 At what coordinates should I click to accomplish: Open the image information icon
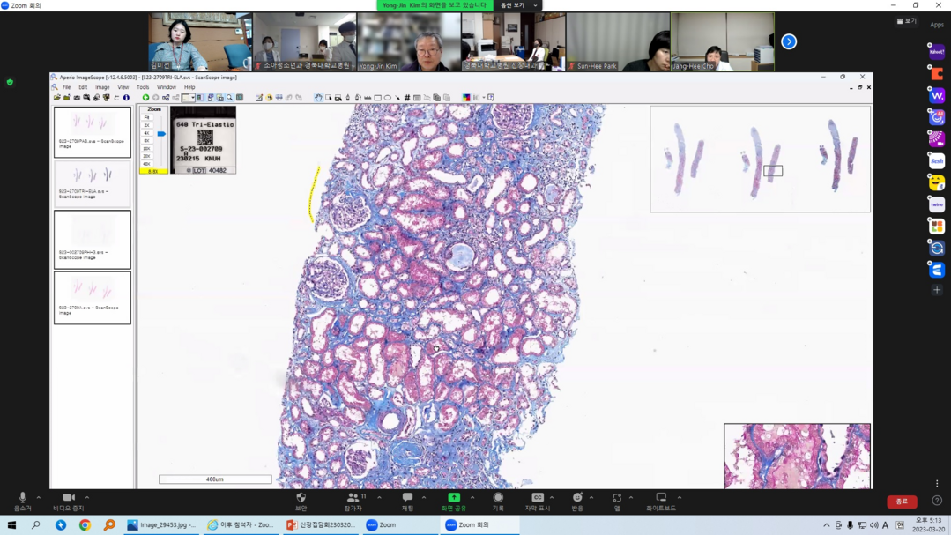click(x=126, y=98)
